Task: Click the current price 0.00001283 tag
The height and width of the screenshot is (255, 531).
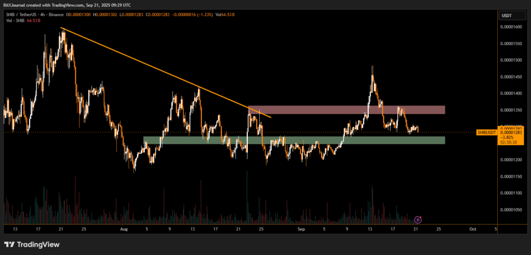Action: coord(511,132)
